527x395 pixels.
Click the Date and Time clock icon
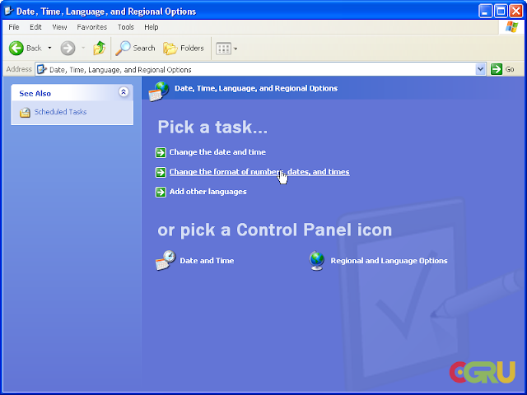[166, 260]
